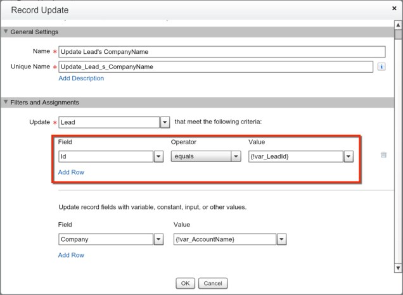Image resolution: width=403 pixels, height=295 pixels.
Task: Open the var_AccountName value dropdown
Action: tap(281, 239)
